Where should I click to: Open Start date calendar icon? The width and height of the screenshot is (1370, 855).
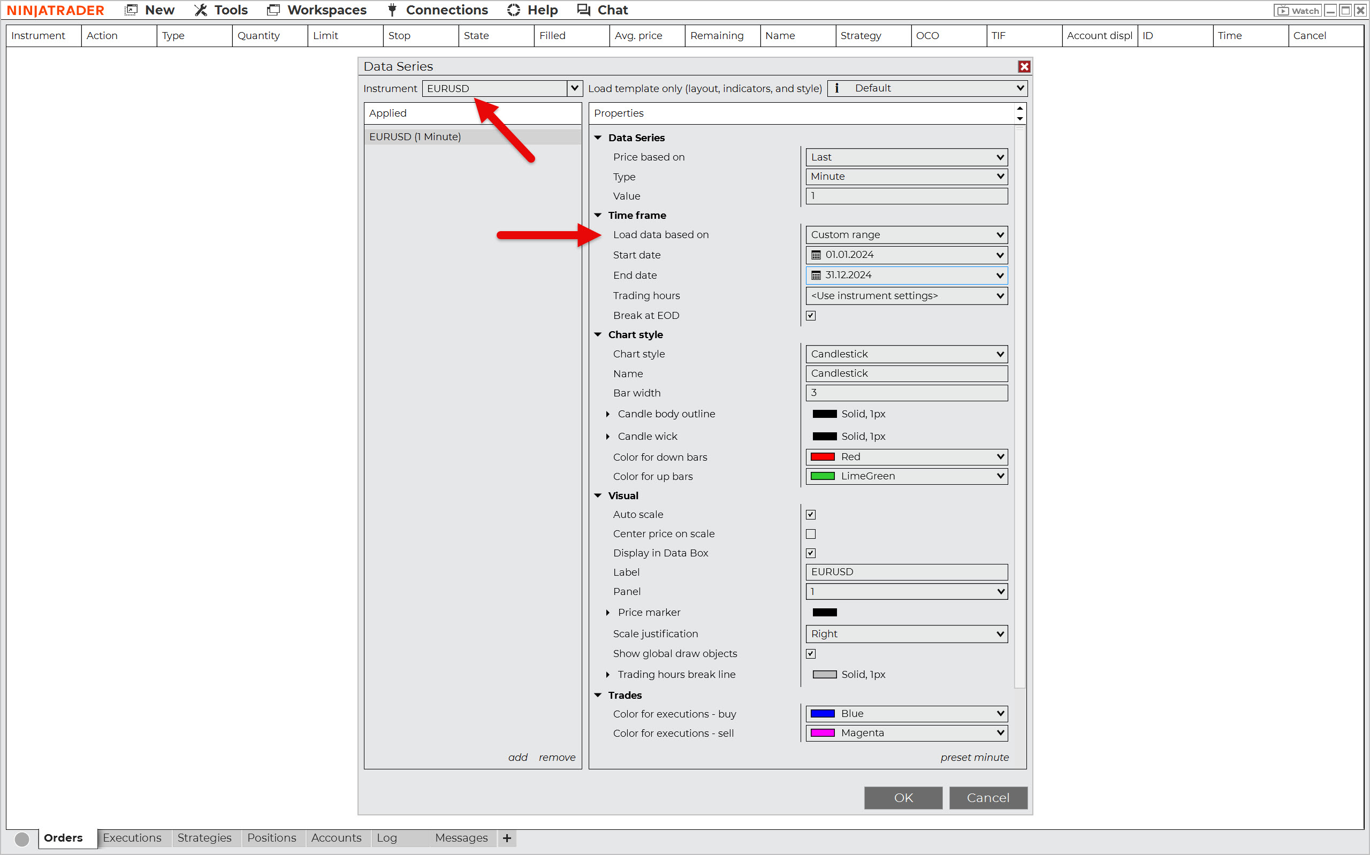816,255
